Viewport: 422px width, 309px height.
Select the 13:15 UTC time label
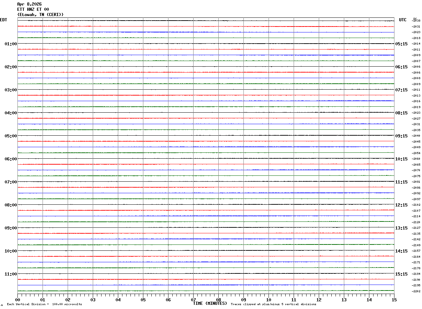[401, 228]
